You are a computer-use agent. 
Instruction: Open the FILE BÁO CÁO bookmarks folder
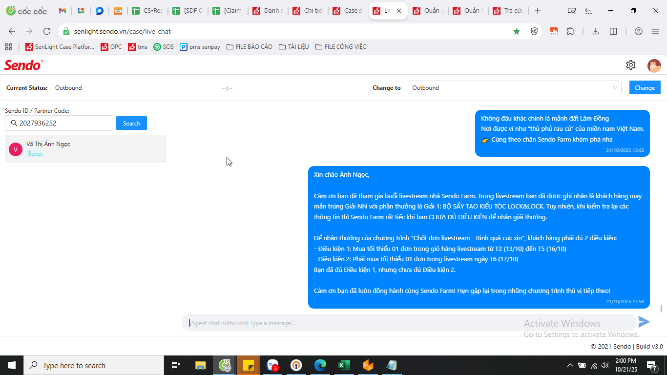(x=249, y=47)
